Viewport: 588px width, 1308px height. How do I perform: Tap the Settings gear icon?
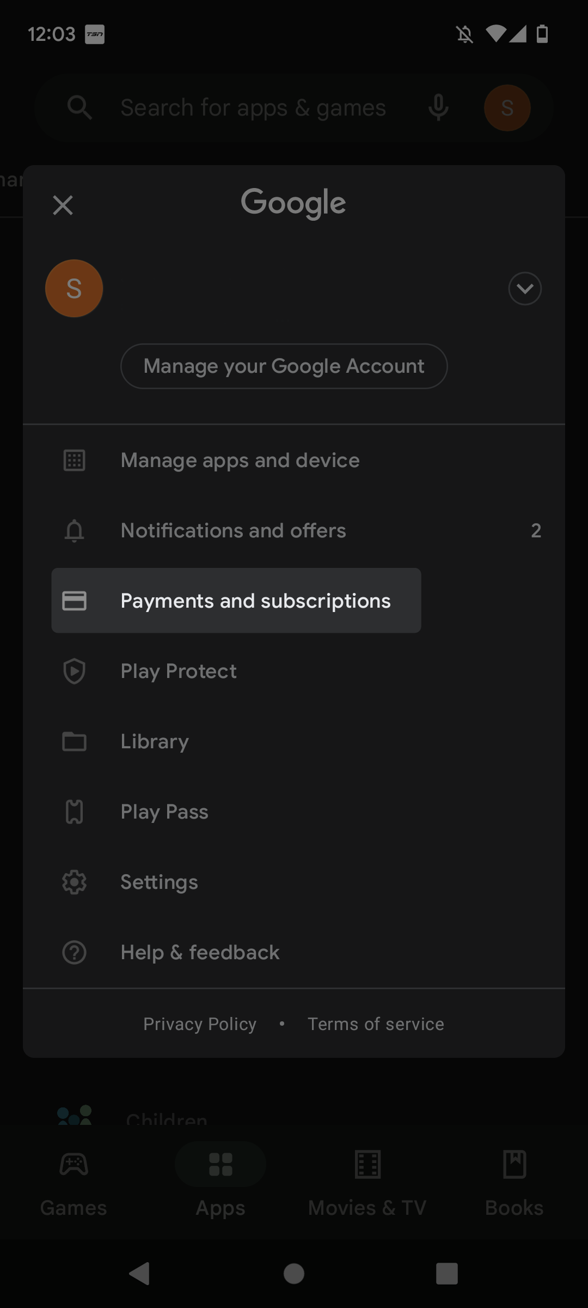coord(75,882)
